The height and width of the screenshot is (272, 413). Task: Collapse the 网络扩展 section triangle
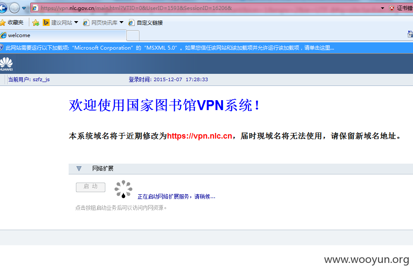79,168
